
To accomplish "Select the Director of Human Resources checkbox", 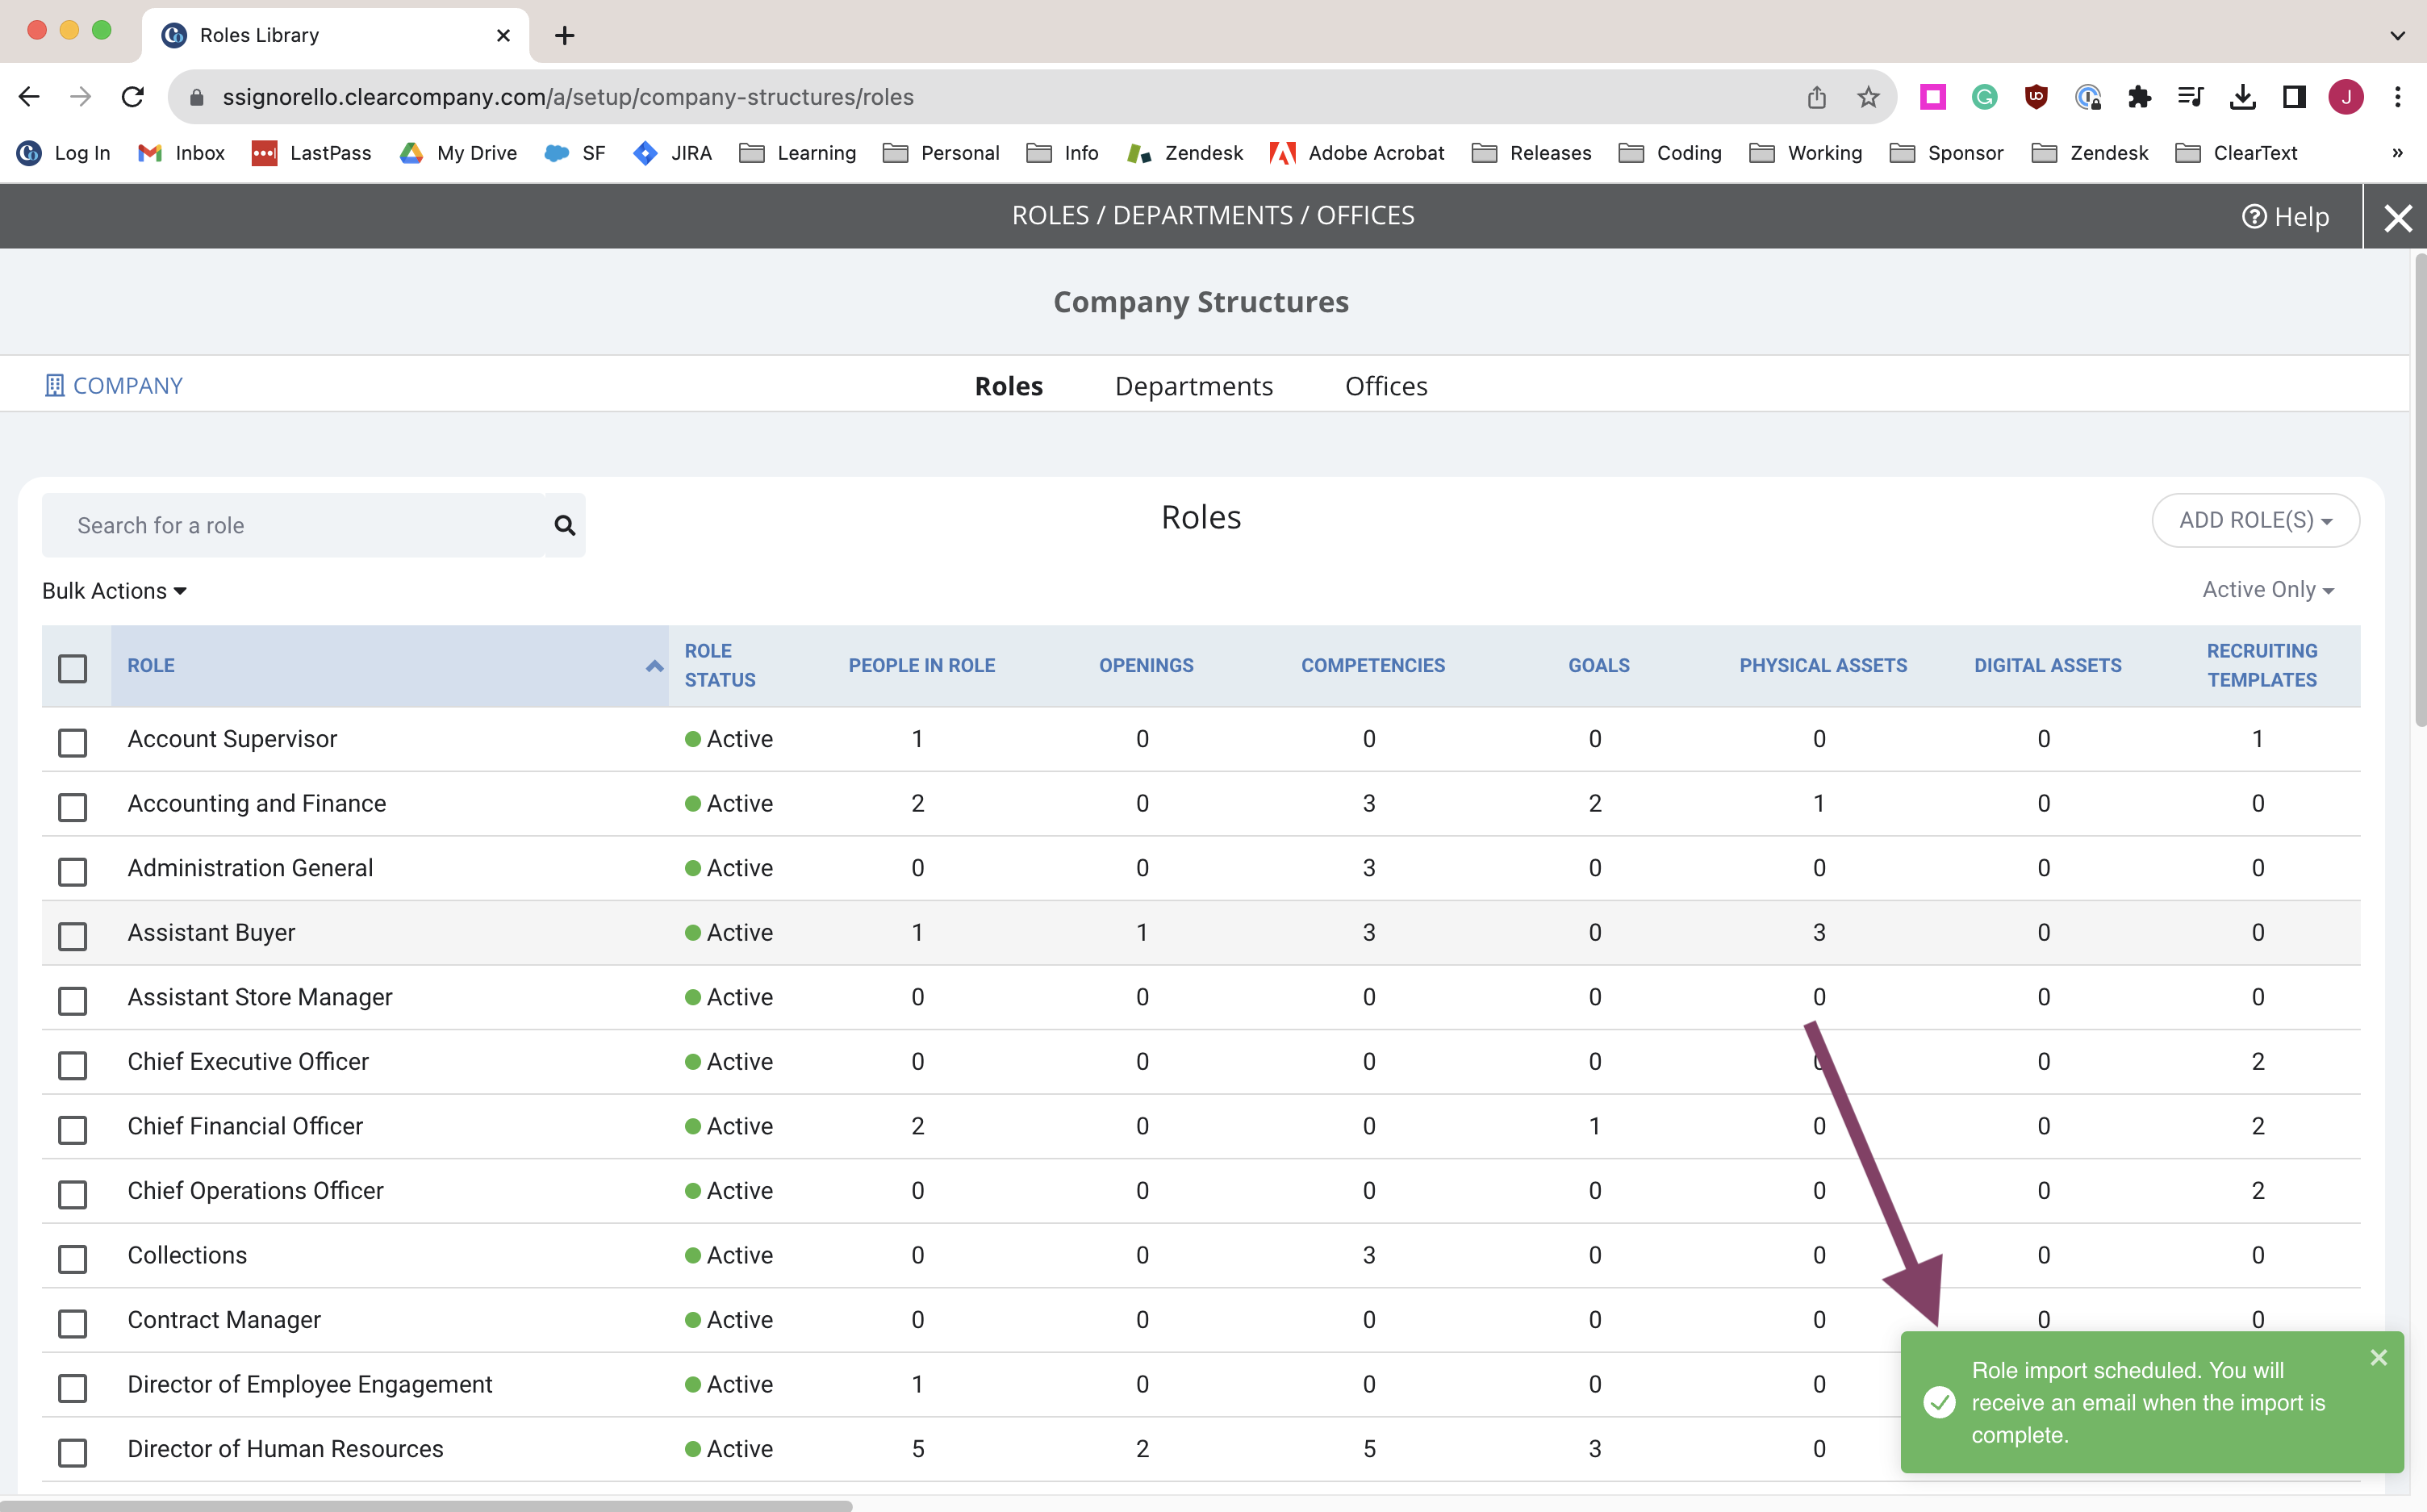I will (72, 1452).
